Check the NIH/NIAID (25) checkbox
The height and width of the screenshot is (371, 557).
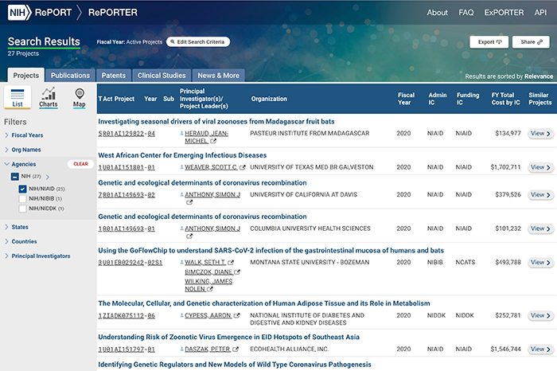point(22,189)
